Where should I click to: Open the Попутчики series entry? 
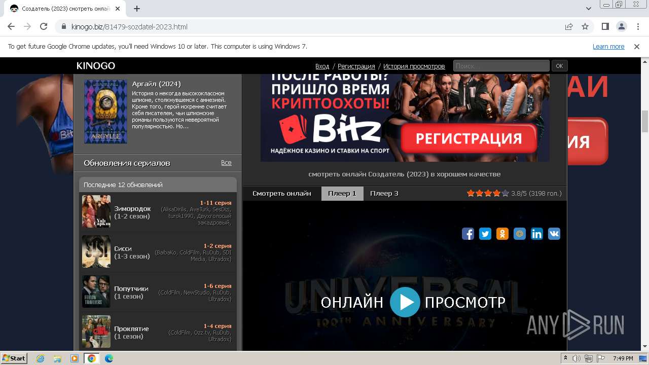[131, 288]
